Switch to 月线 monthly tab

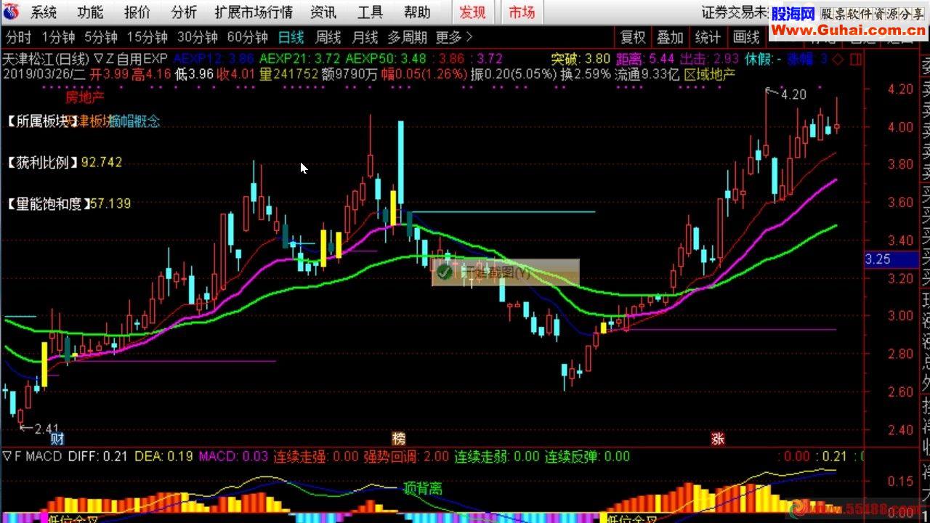click(x=365, y=37)
